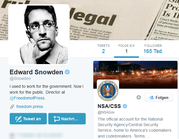The width and height of the screenshot is (179, 139).
Task: Open the @FreedomofPress mention link
Action: (x=27, y=98)
